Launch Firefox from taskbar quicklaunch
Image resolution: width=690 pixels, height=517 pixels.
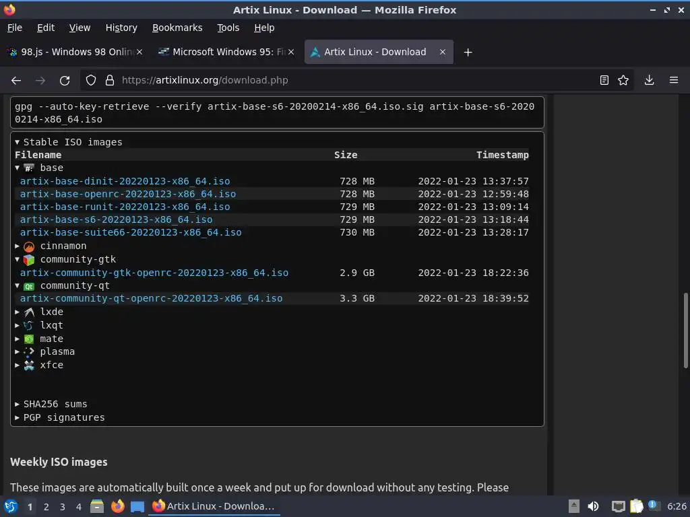(x=117, y=506)
